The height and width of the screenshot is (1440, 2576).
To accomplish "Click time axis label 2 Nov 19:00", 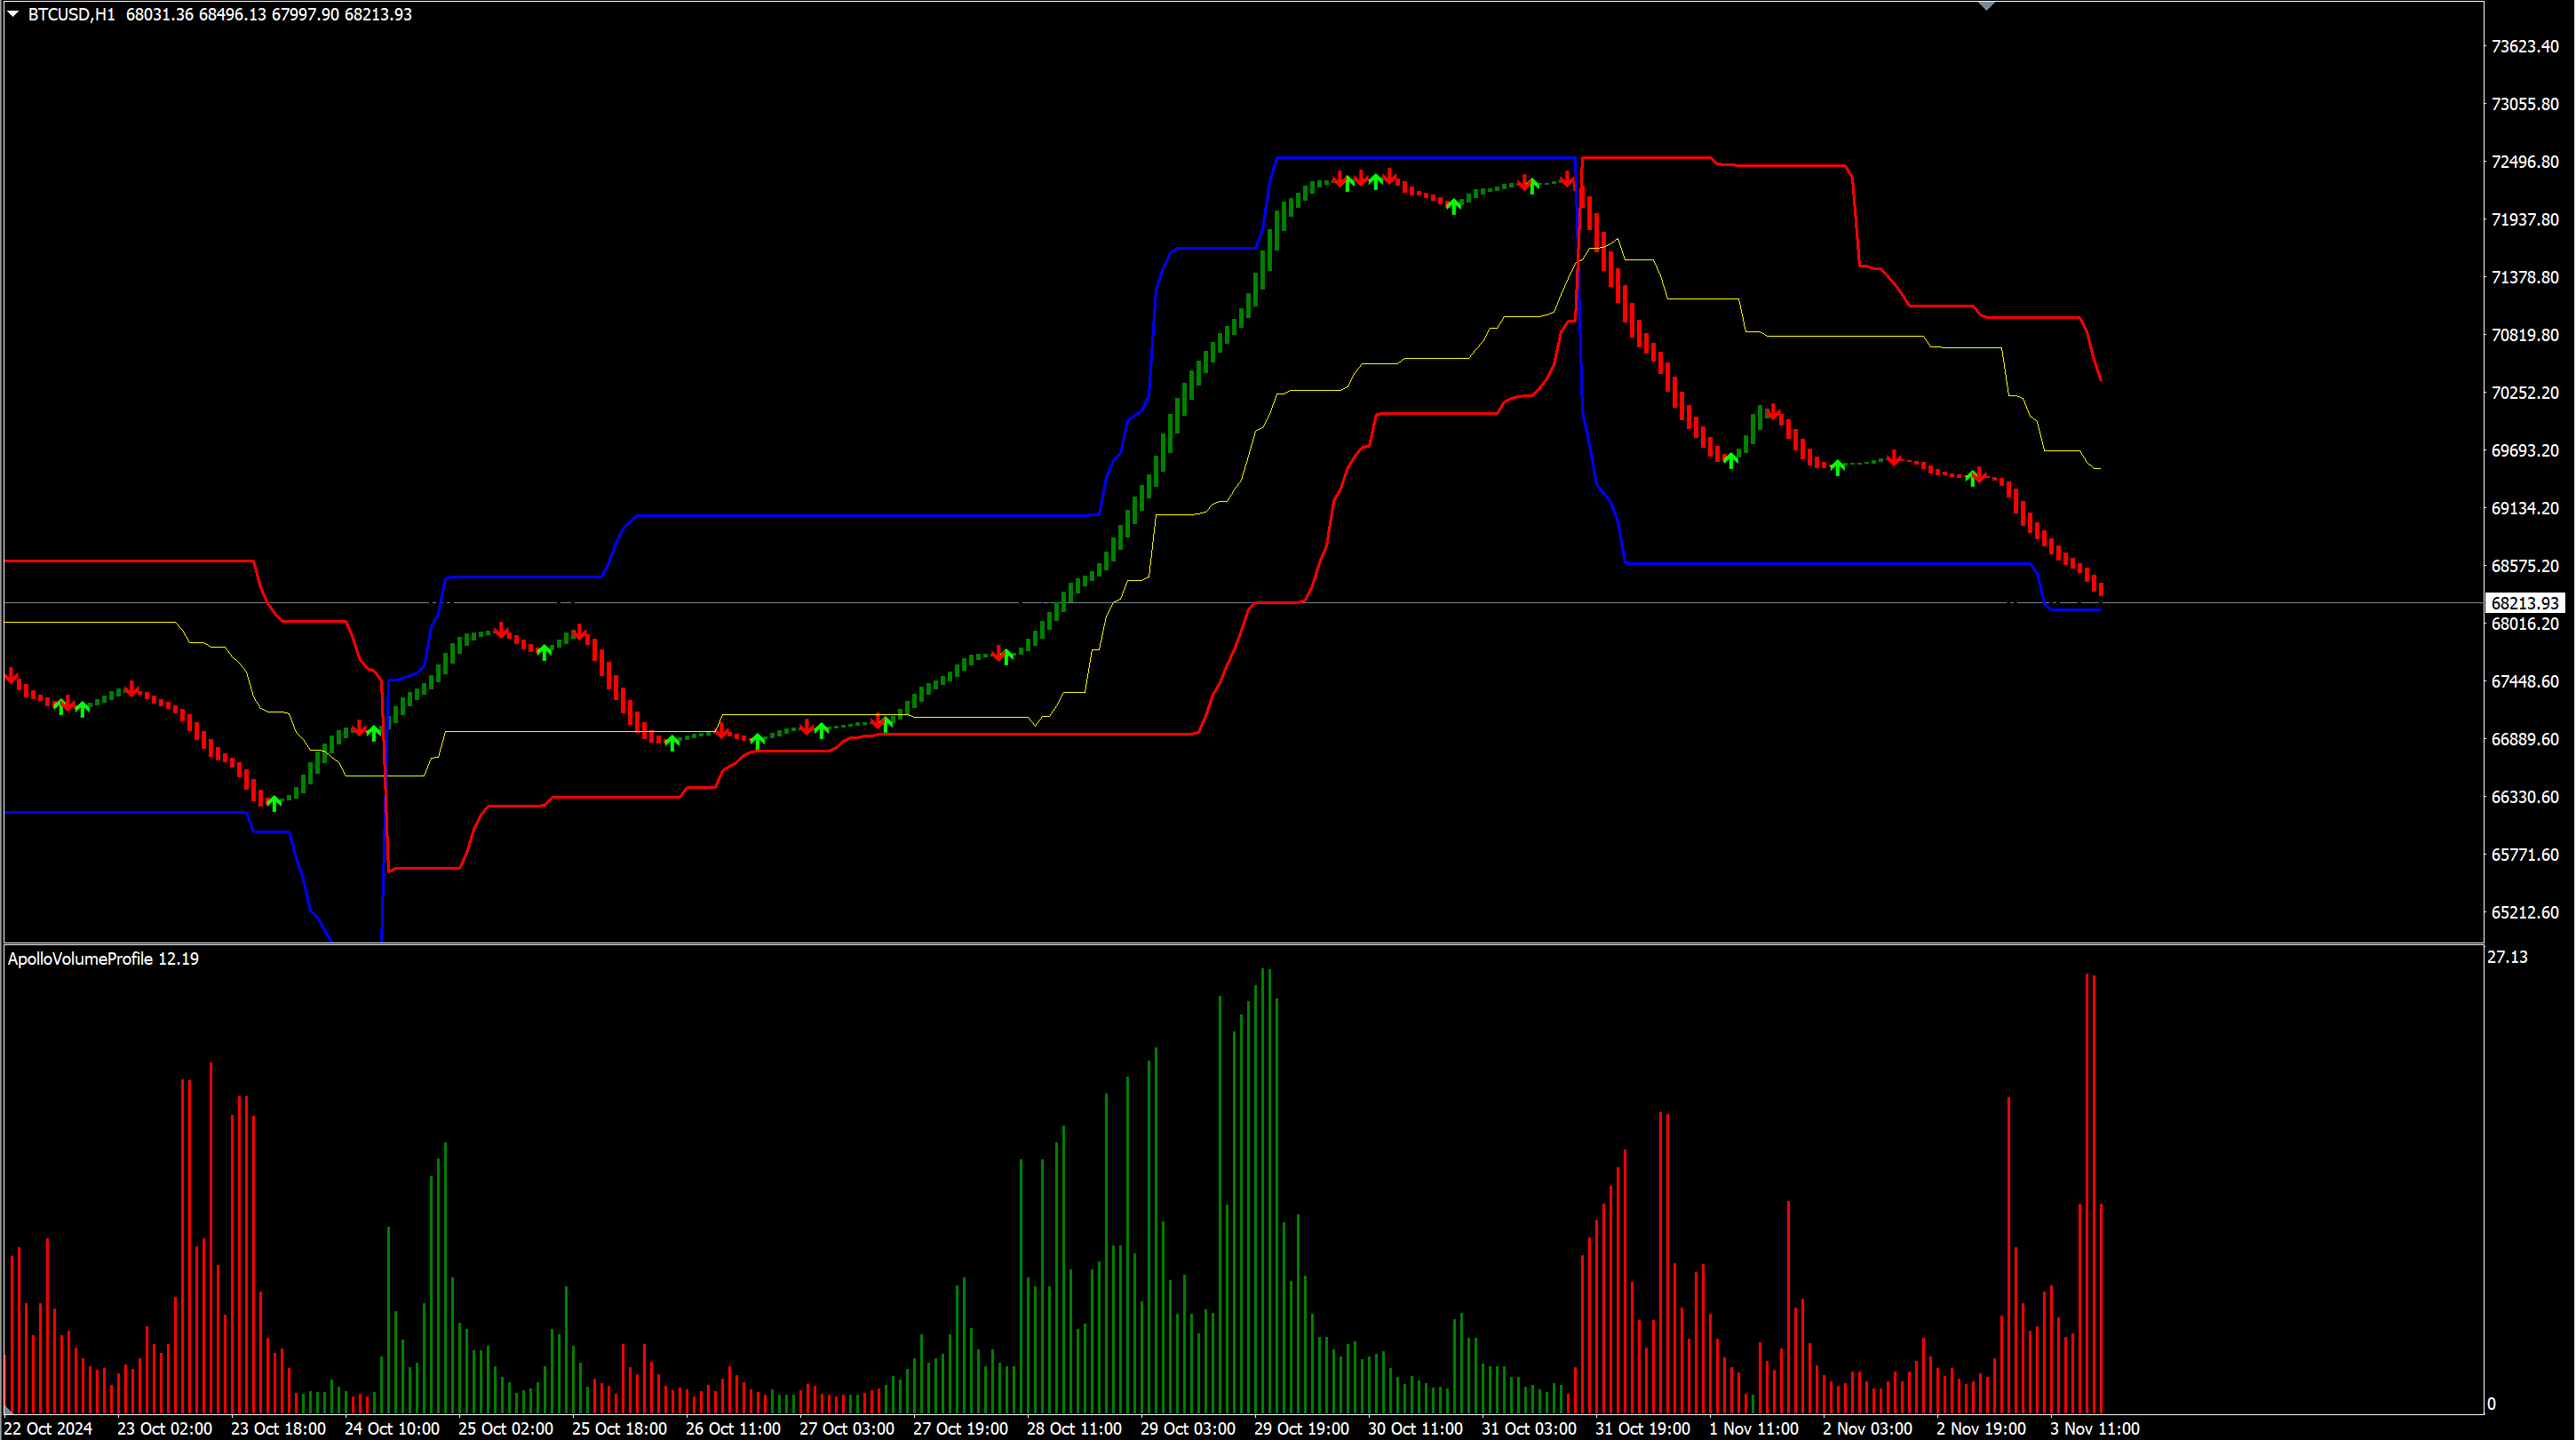I will click(x=1981, y=1428).
